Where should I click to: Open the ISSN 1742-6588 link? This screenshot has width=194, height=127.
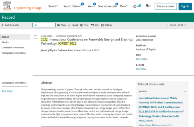point(141,59)
